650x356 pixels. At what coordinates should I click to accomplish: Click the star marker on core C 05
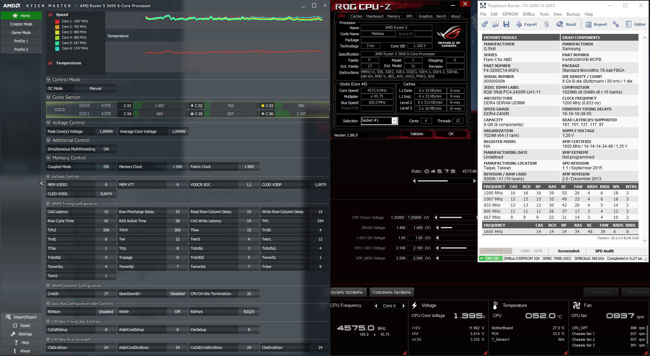point(192,114)
